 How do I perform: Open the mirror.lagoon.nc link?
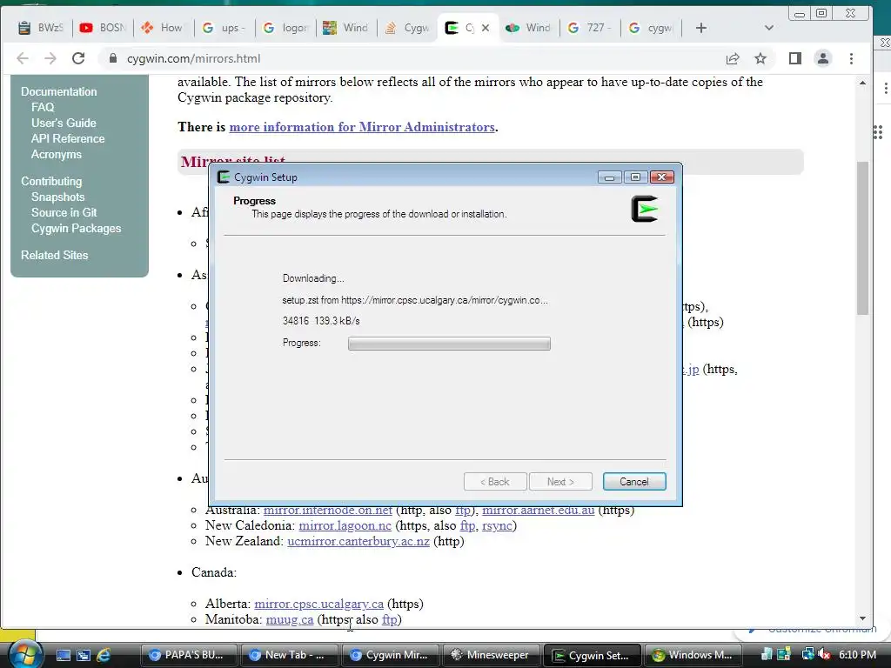pyautogui.click(x=345, y=525)
